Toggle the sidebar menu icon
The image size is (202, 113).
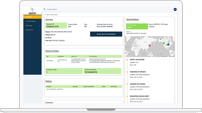tap(44, 9)
